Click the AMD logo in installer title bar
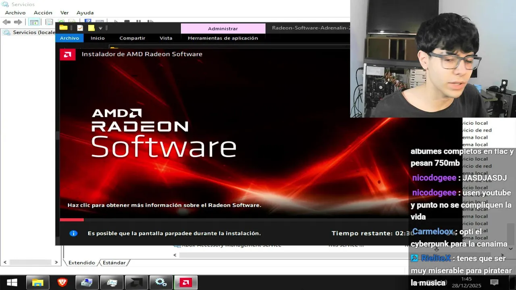Screen dimensions: 516x290 tap(68, 54)
